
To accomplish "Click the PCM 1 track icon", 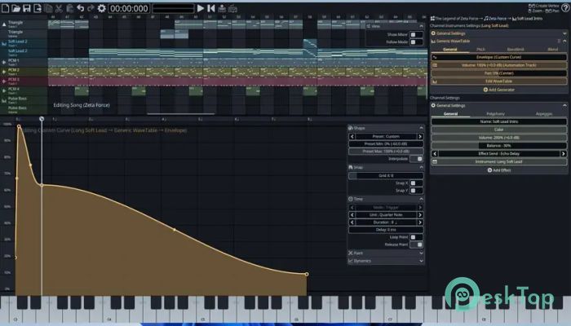I will click(x=4, y=62).
